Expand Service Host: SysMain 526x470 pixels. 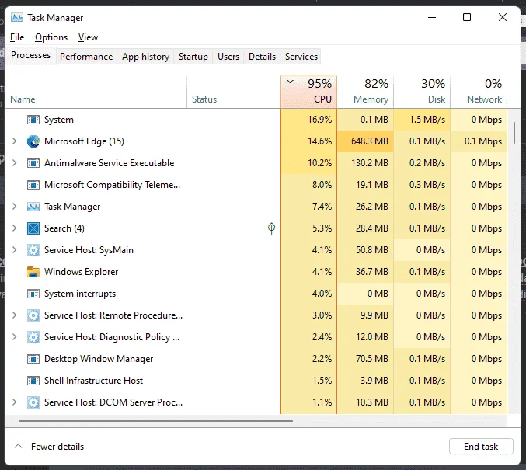coord(15,250)
